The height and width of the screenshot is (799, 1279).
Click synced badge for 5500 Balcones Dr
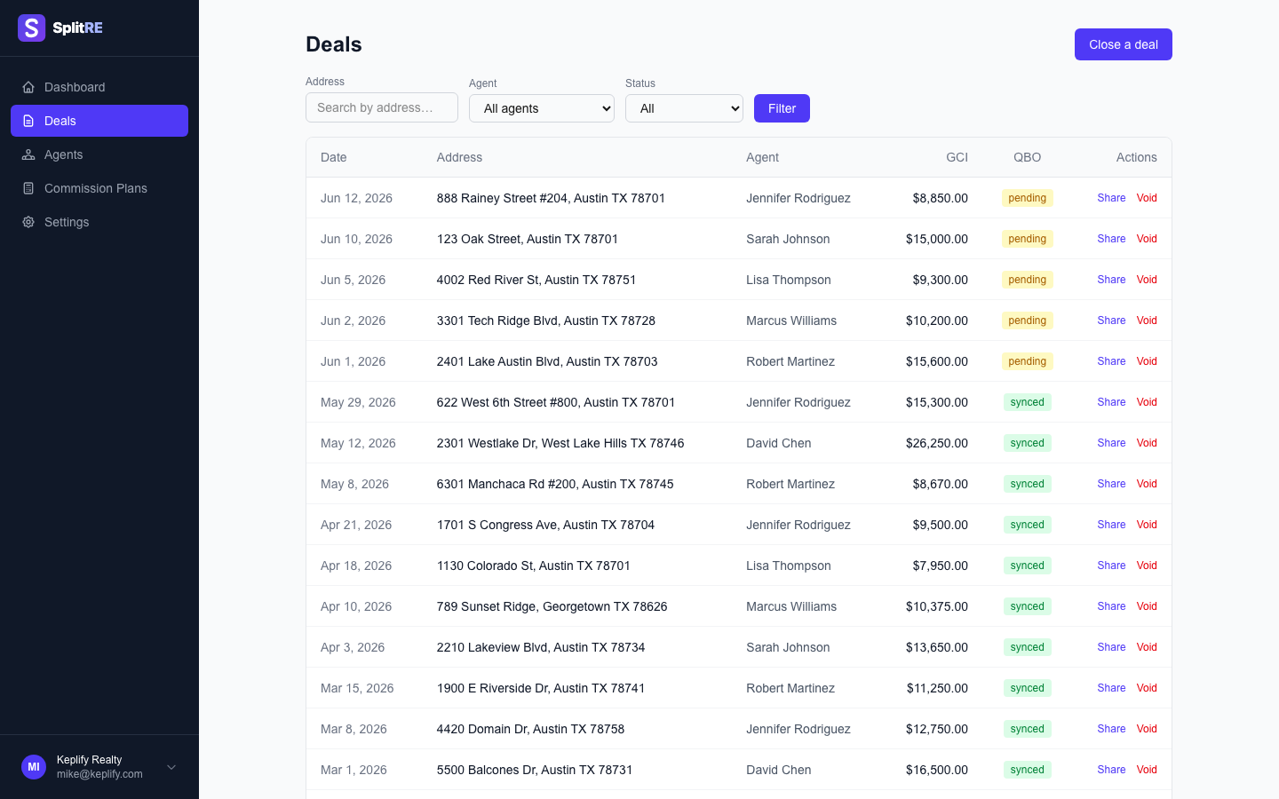(x=1028, y=770)
